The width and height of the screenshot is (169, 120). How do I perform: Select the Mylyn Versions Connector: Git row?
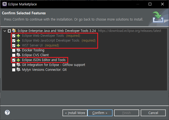tap(44, 70)
